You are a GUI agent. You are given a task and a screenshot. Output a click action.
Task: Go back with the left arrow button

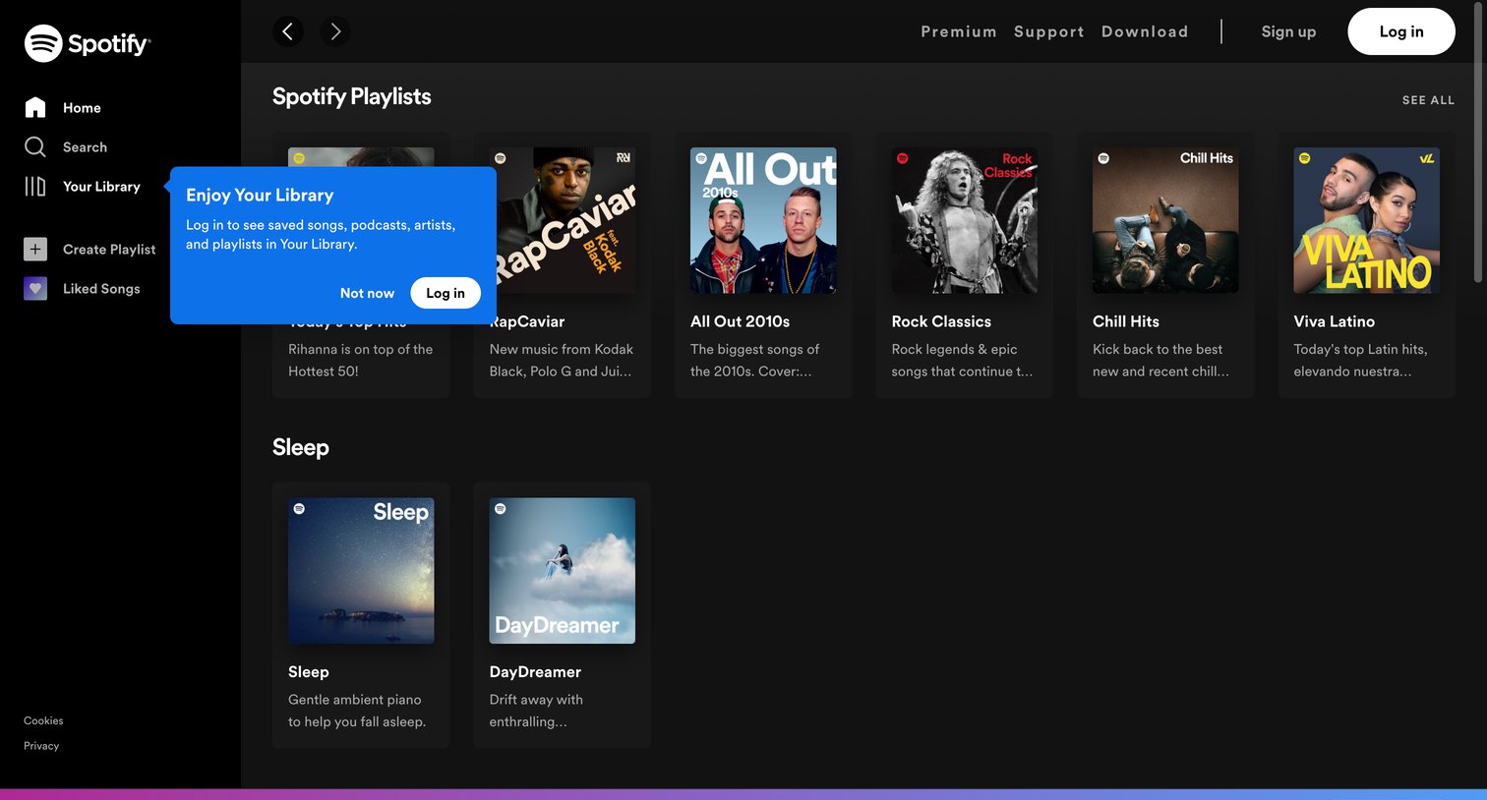pyautogui.click(x=287, y=31)
